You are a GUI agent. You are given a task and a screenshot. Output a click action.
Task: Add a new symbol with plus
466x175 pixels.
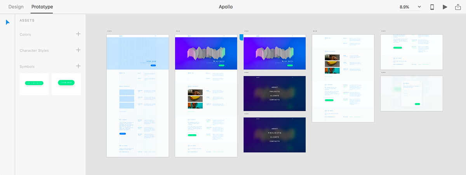78,66
